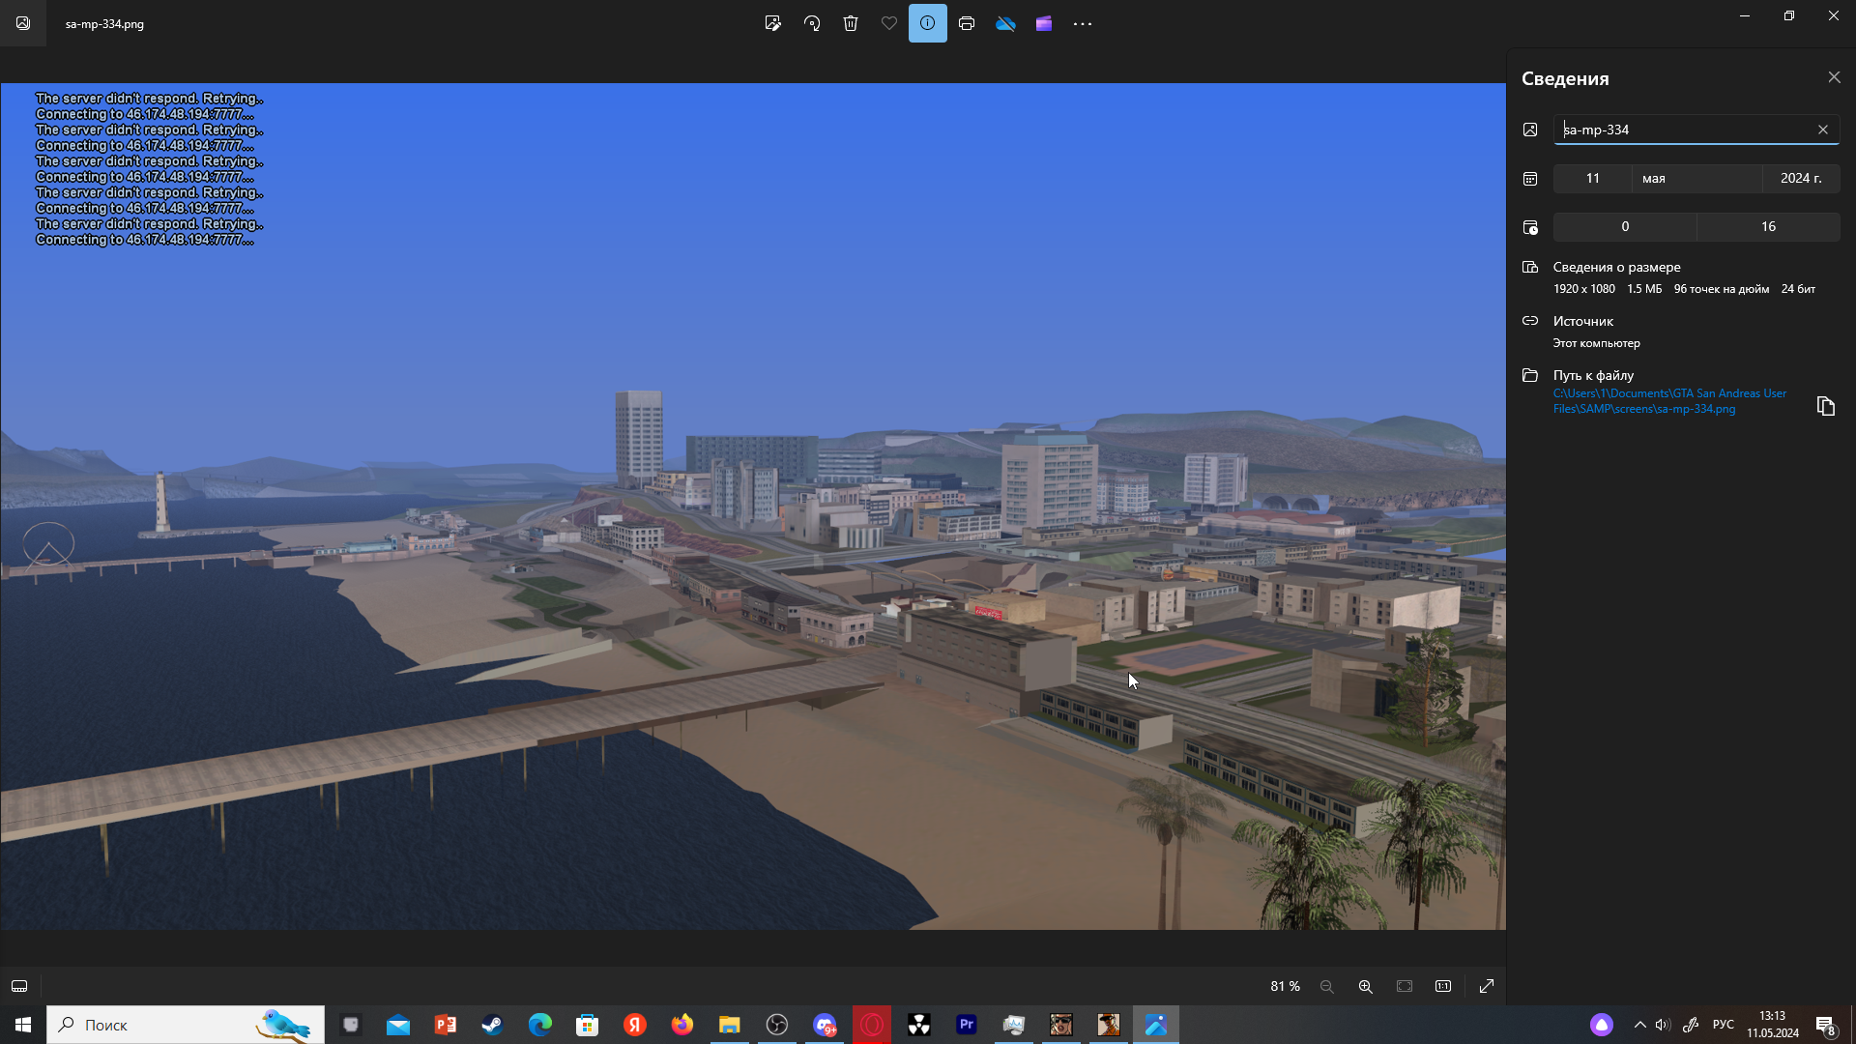This screenshot has width=1856, height=1044.
Task: Open the three-dots See more menu
Action: (1083, 23)
